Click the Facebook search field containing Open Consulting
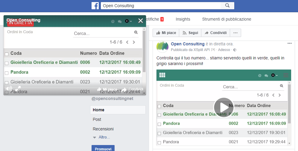Image resolution: width=298 pixels, height=151 pixels. coord(160,6)
